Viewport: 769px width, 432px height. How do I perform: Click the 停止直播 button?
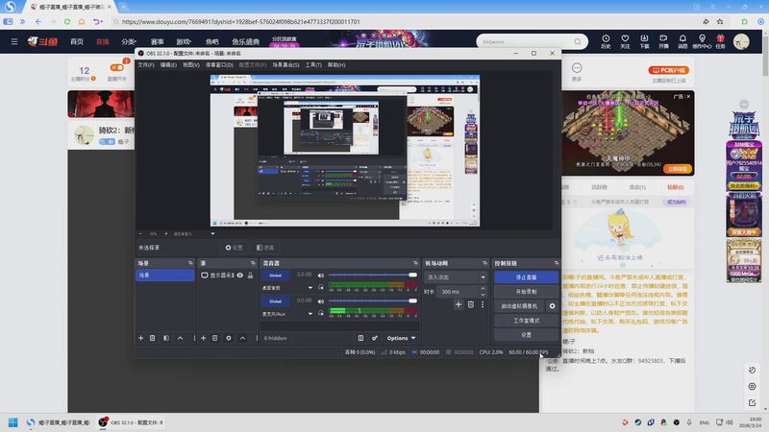click(526, 277)
